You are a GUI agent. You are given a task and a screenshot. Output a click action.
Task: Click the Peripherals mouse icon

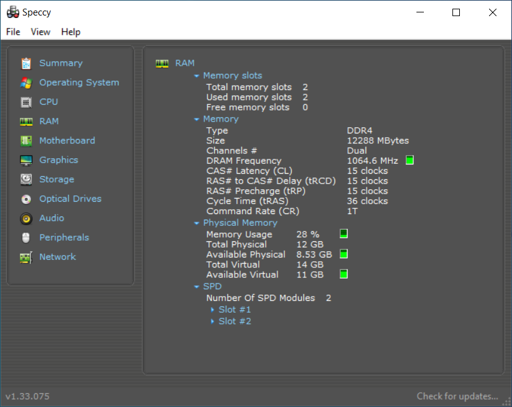point(26,238)
